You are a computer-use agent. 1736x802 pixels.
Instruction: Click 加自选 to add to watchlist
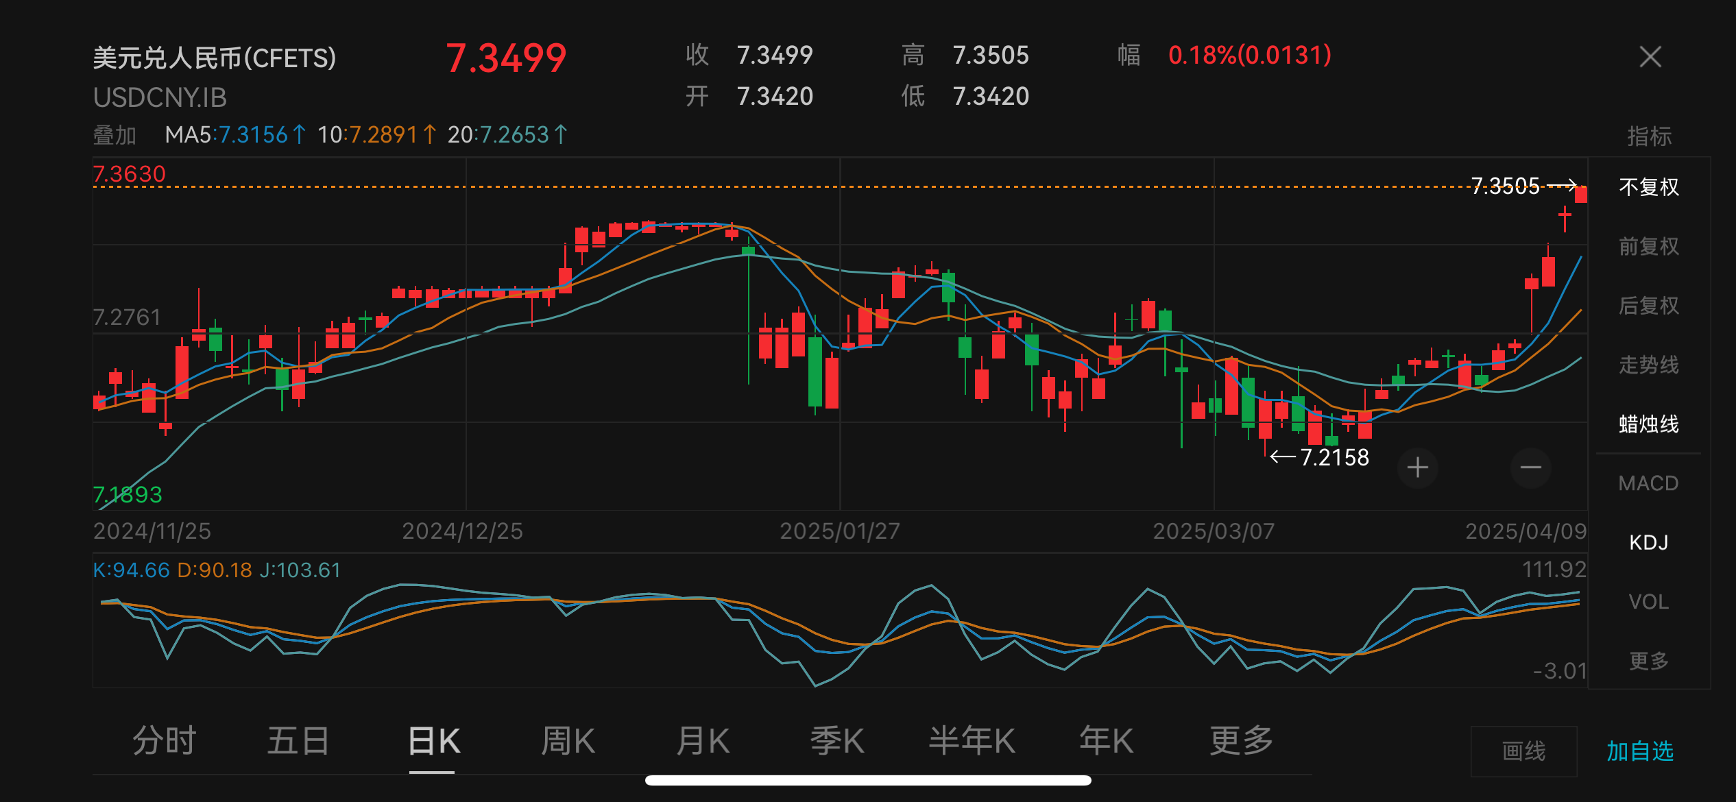pos(1640,751)
